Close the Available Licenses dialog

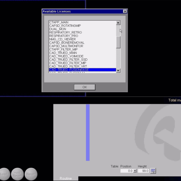125,11
